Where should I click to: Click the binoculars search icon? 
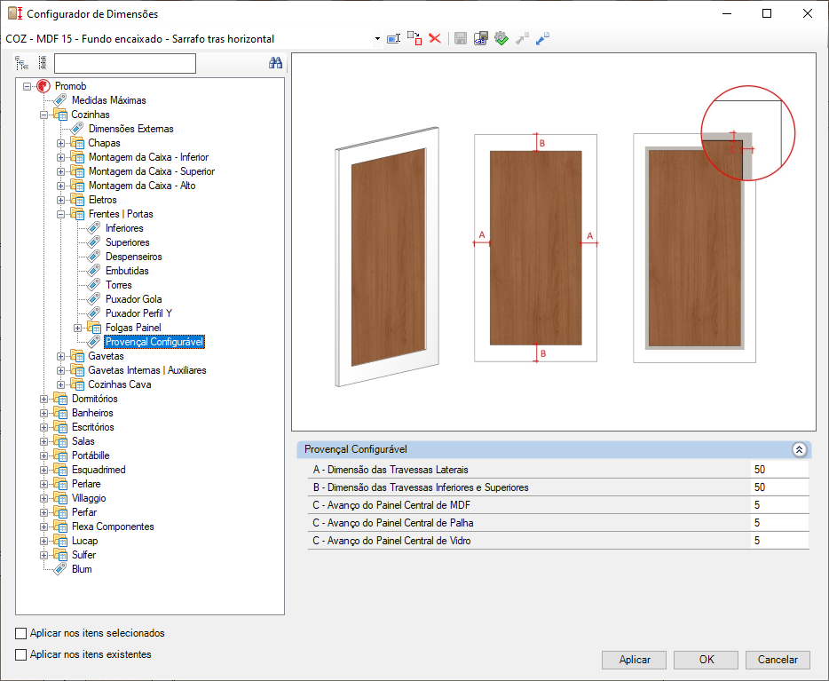tap(275, 63)
